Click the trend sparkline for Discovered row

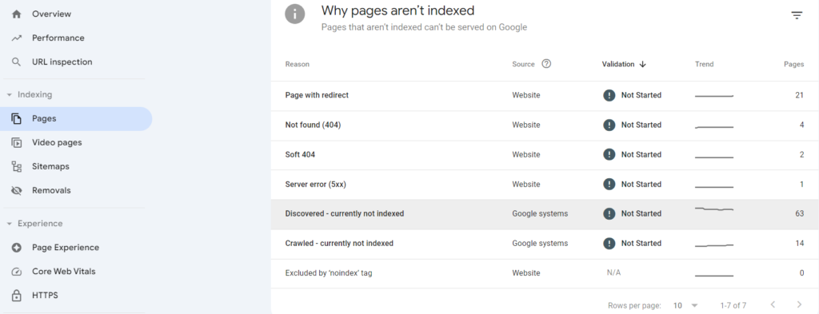click(x=714, y=209)
